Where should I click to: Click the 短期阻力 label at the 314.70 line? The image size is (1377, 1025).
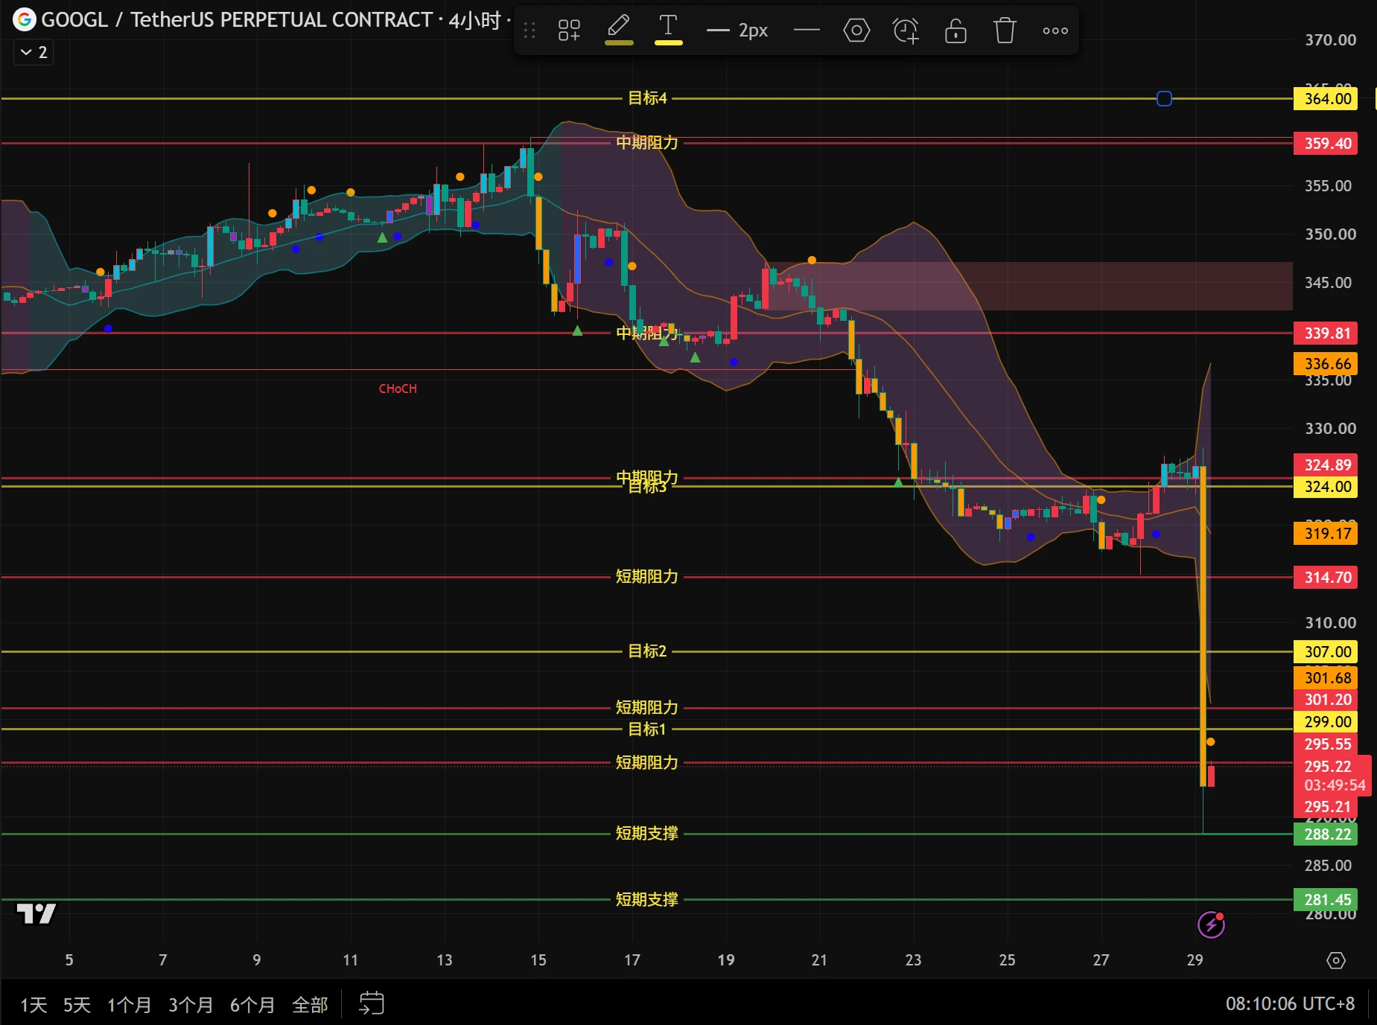pyautogui.click(x=647, y=577)
